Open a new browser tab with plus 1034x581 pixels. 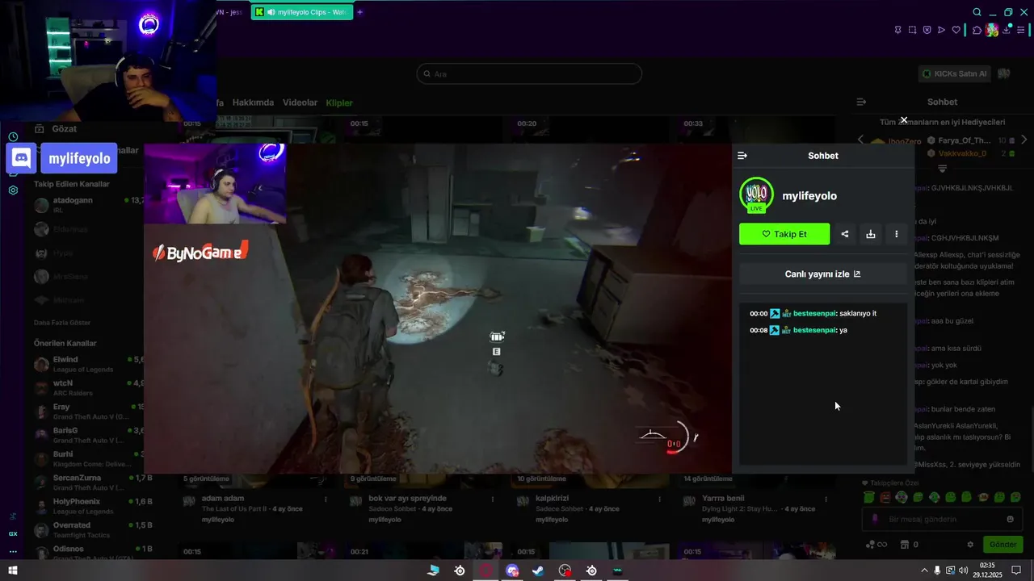pos(360,12)
